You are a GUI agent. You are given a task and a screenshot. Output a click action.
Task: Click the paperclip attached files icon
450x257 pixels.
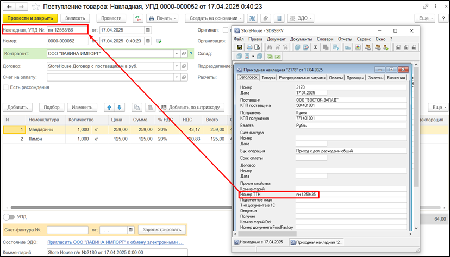coord(266,18)
